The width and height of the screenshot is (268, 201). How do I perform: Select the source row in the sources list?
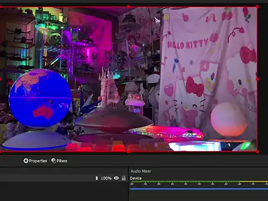(64, 178)
